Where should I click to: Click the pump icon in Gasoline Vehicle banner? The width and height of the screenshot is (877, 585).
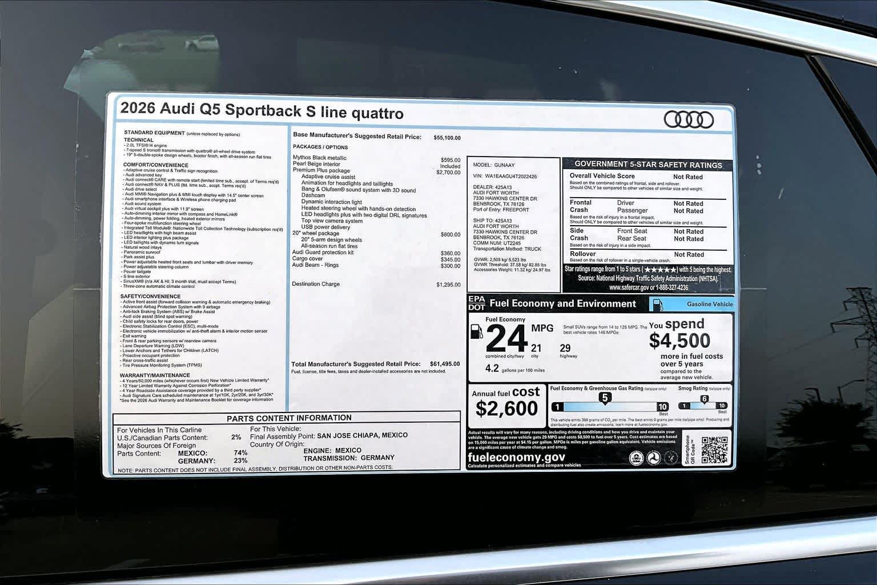[658, 304]
